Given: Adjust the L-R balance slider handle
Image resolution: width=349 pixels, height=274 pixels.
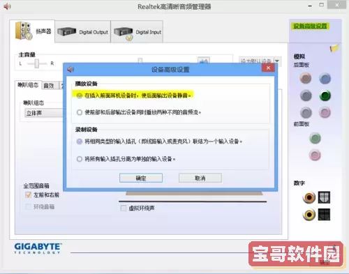Looking at the screenshot, I should pos(37,63).
